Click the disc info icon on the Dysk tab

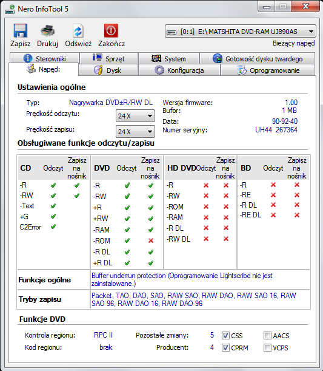(x=98, y=70)
